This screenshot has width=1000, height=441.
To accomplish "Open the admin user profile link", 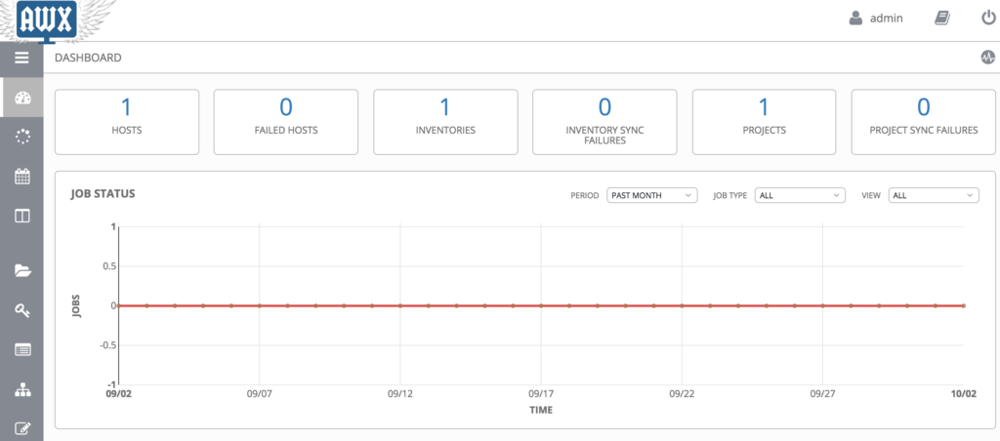I will pyautogui.click(x=876, y=18).
